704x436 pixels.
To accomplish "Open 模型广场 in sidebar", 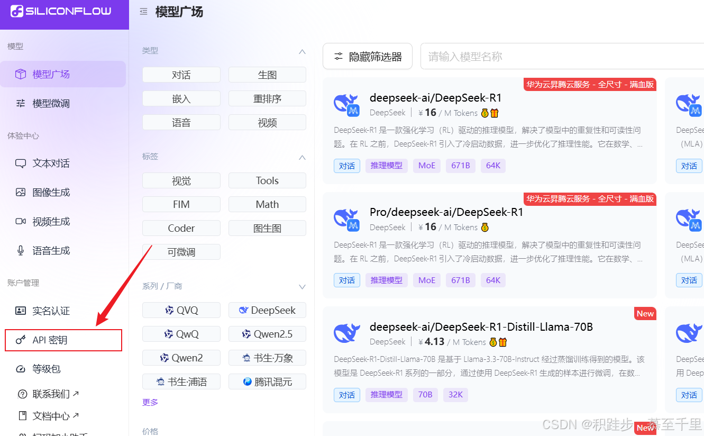I will click(x=63, y=74).
